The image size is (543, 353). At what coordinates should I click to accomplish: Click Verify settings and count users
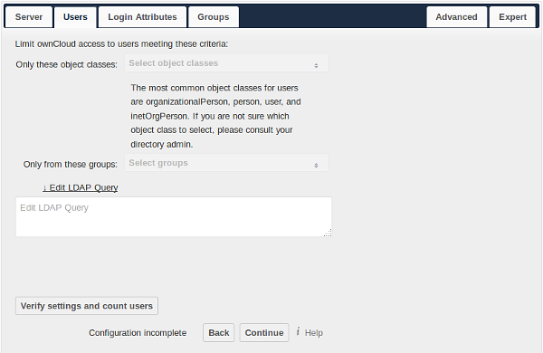(x=87, y=306)
